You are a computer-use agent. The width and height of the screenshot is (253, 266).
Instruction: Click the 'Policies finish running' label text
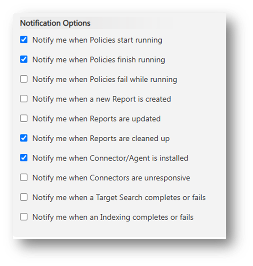tap(98, 60)
